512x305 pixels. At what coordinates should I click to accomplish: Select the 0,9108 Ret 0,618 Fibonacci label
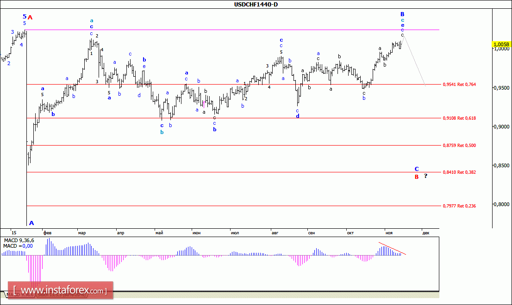[459, 118]
